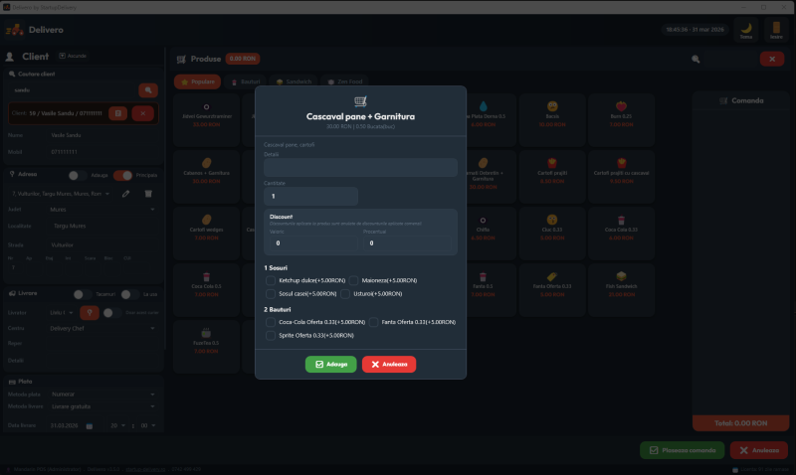The image size is (796, 475).
Task: Remove selected client with red X button
Action: point(143,113)
